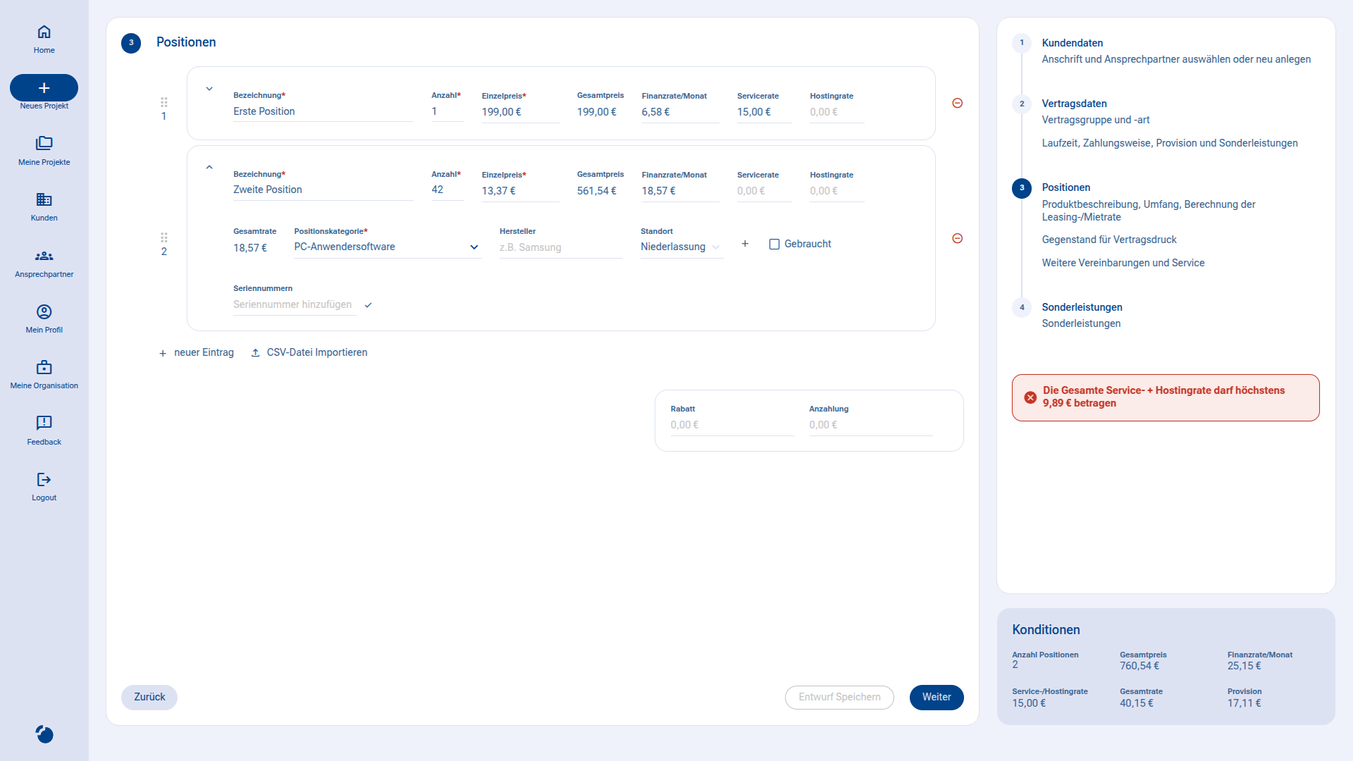Screen dimensions: 1353x761
Task: Add a neuer Eintrag
Action: [197, 352]
